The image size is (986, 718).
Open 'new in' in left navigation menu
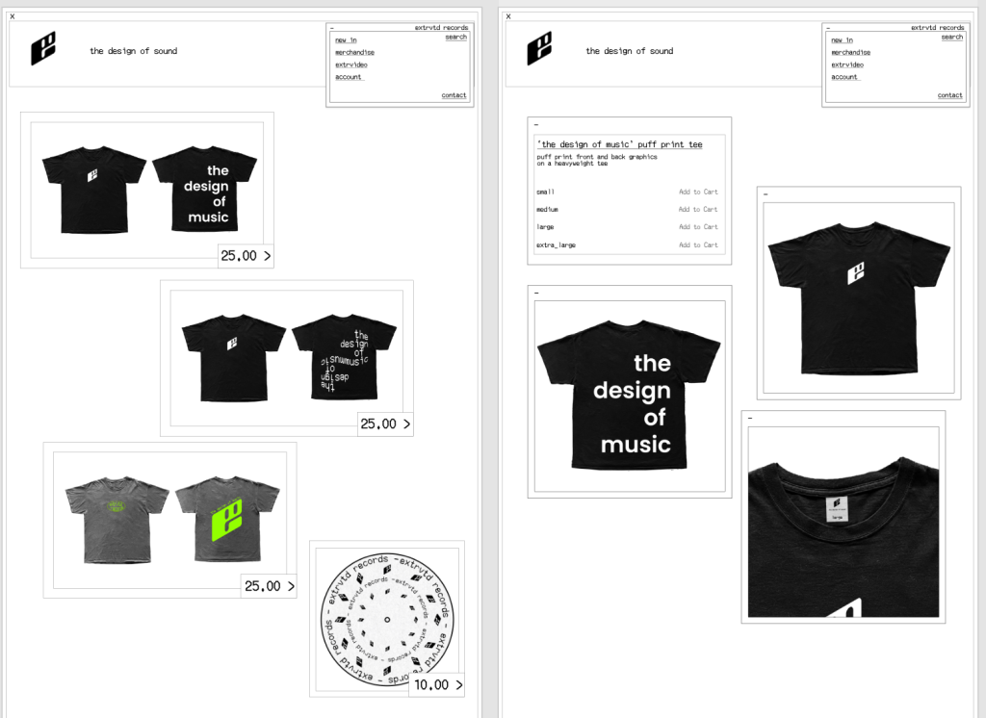click(x=346, y=39)
